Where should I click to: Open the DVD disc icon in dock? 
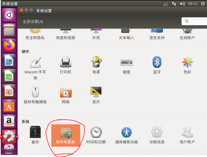(x=9, y=149)
